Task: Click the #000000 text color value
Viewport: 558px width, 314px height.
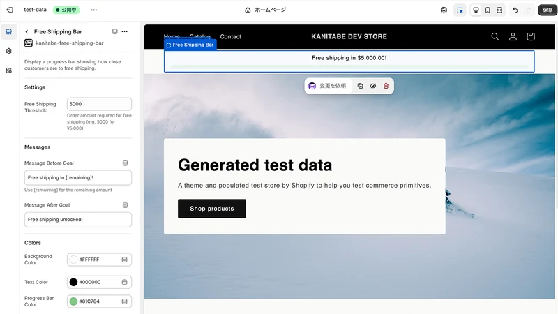Action: (x=90, y=282)
